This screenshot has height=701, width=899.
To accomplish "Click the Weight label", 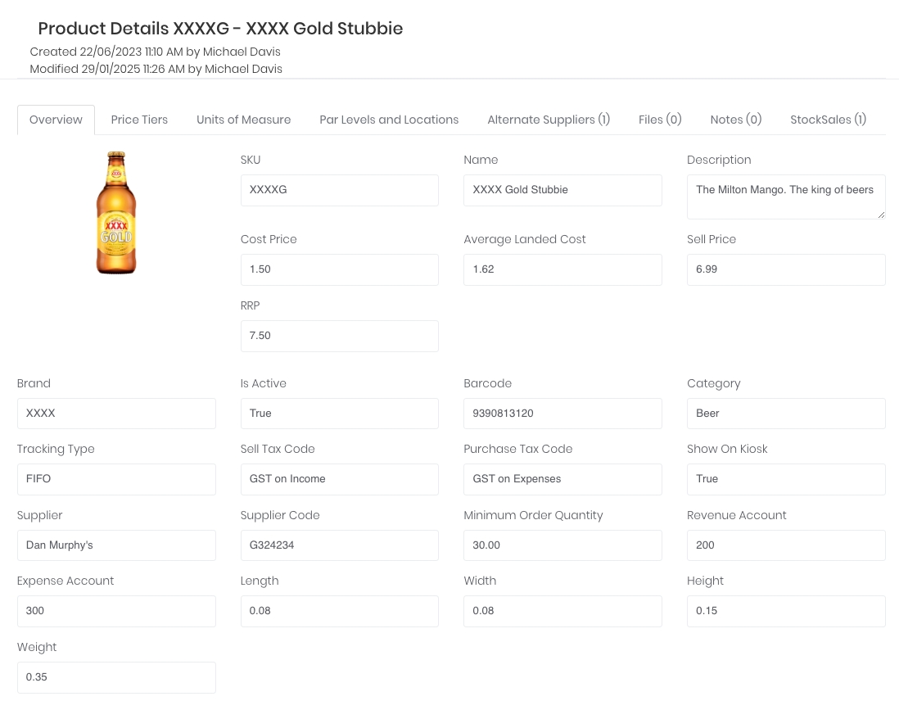I will tap(37, 647).
